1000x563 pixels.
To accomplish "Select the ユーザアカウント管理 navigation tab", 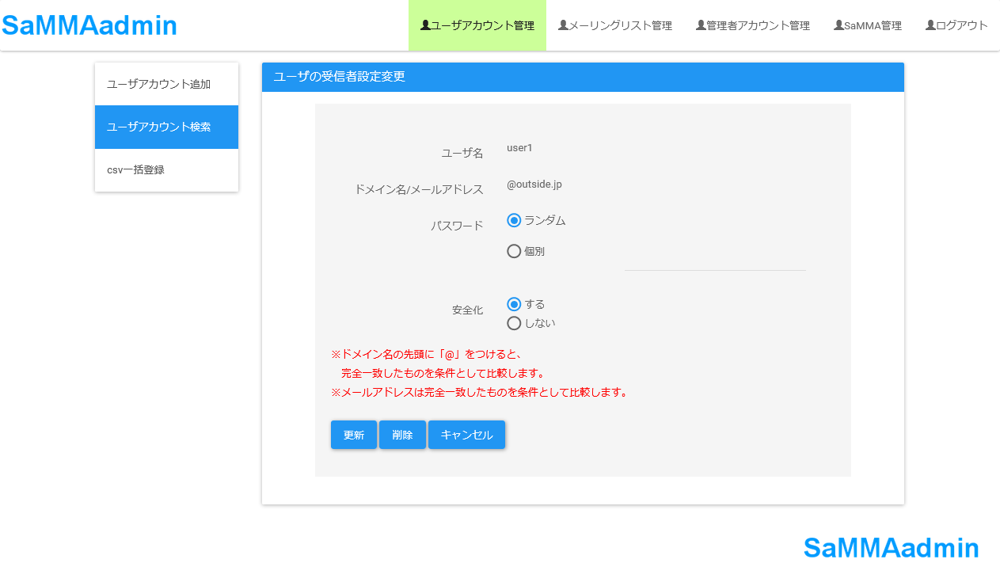I will 477,25.
